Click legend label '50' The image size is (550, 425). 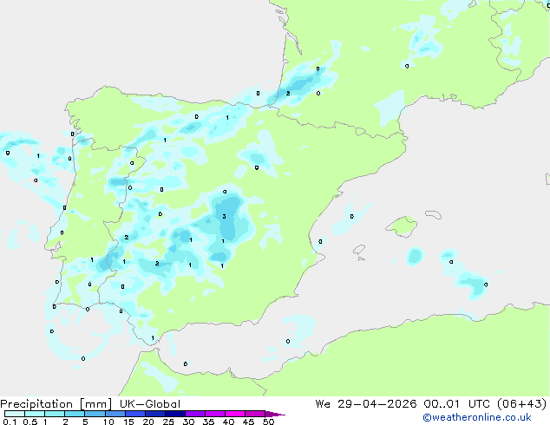tap(269, 422)
